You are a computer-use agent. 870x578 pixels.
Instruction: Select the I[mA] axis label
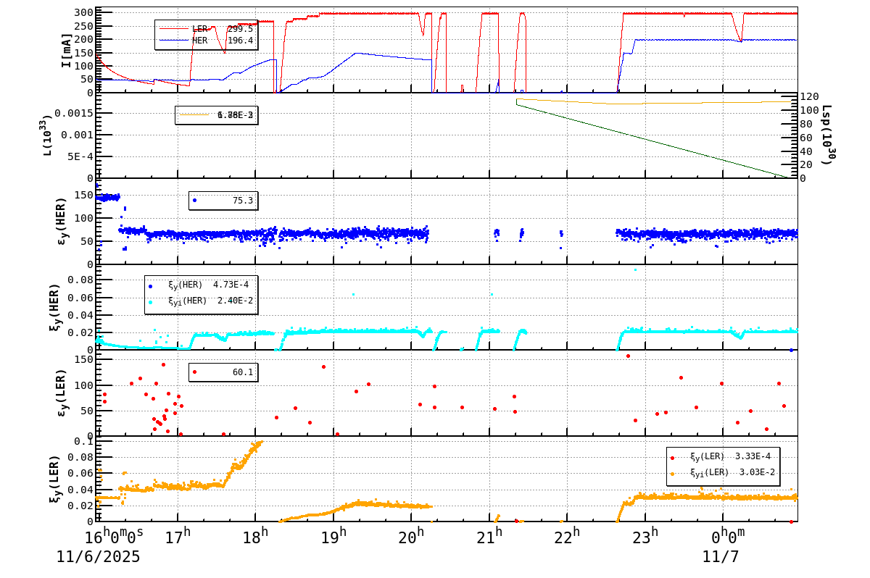[x=67, y=51]
